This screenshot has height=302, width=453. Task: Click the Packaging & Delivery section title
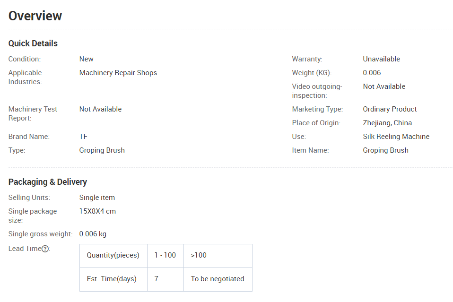[x=48, y=182]
